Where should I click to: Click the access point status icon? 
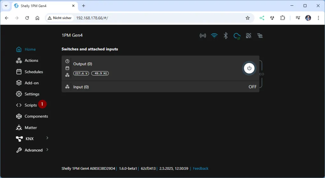pos(203,35)
